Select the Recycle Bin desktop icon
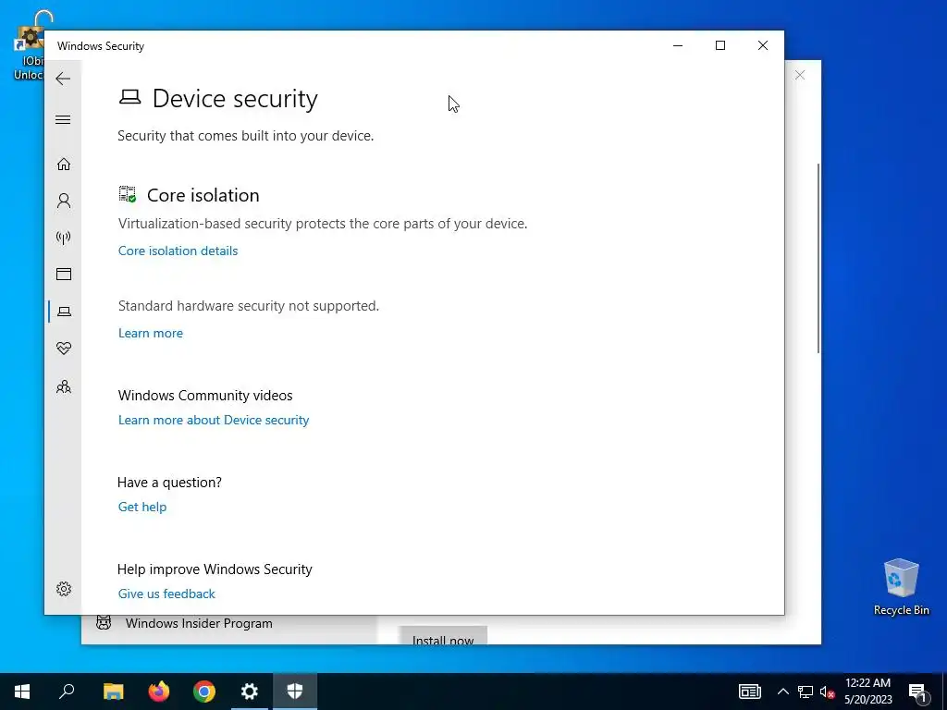This screenshot has height=710, width=947. 901,587
